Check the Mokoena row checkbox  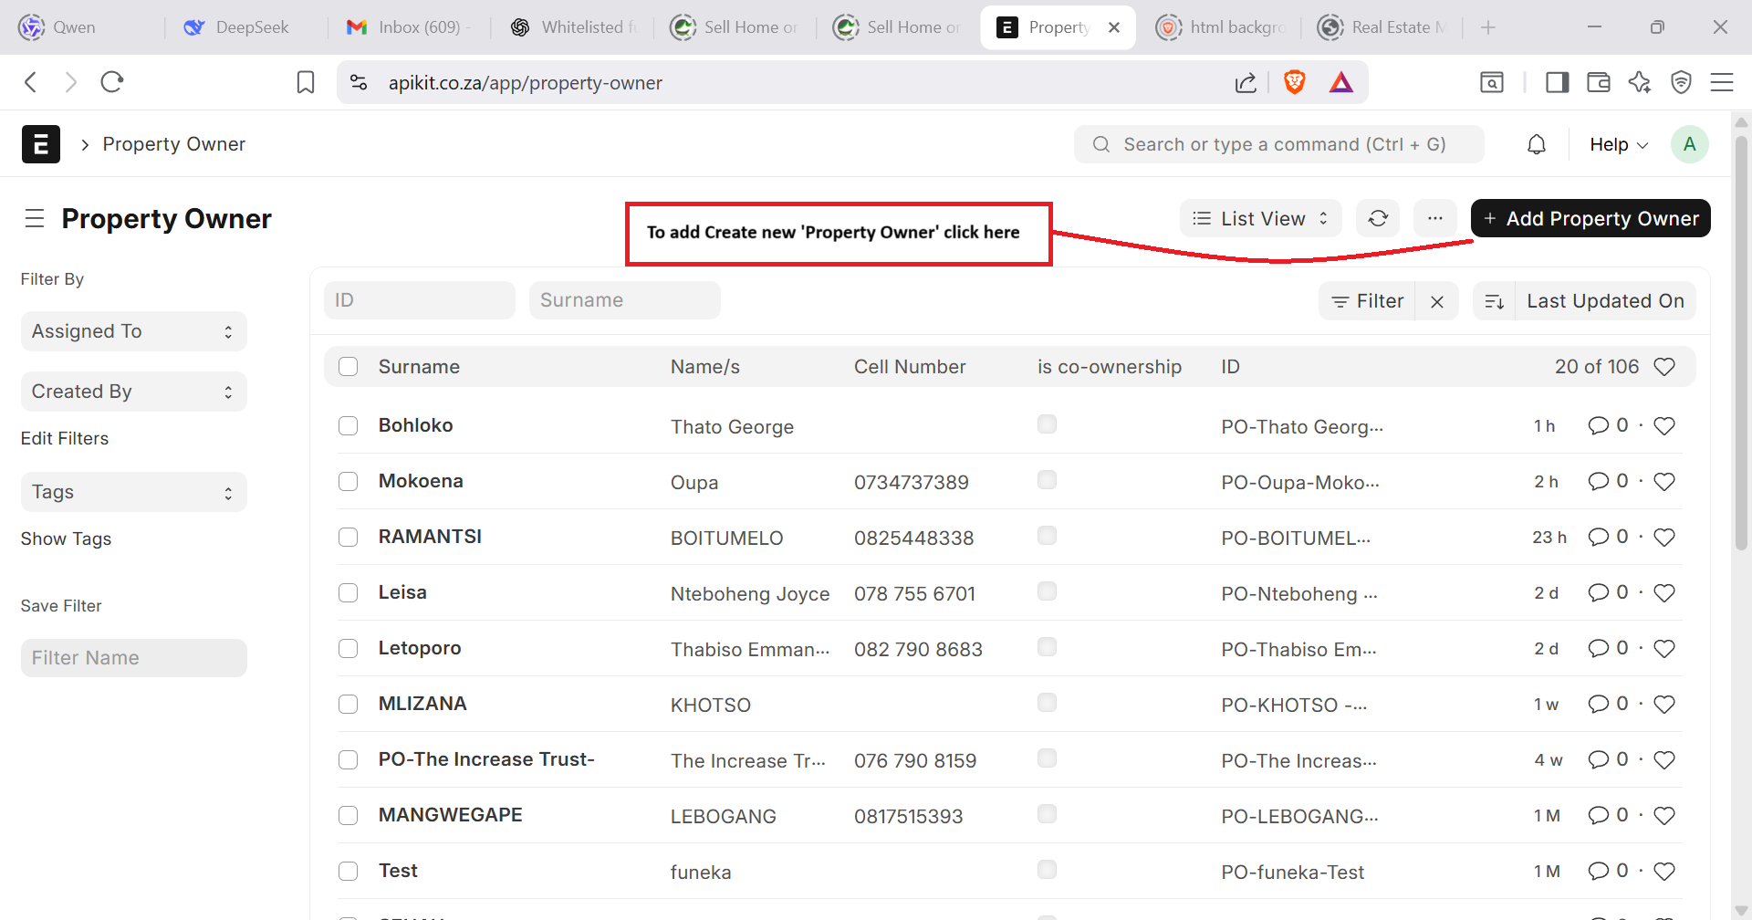(348, 481)
